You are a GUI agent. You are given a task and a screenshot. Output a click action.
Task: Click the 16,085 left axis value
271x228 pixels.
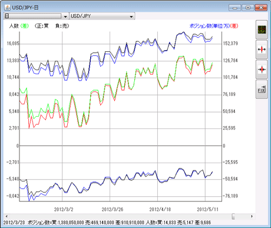tap(13, 44)
